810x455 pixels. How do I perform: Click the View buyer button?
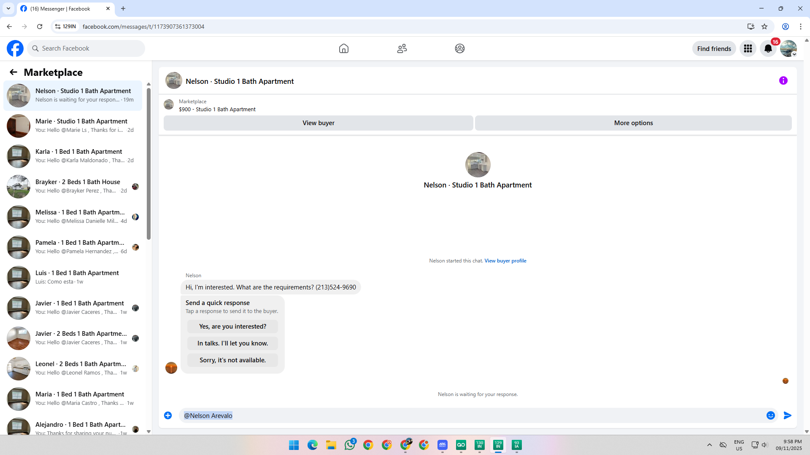click(319, 123)
